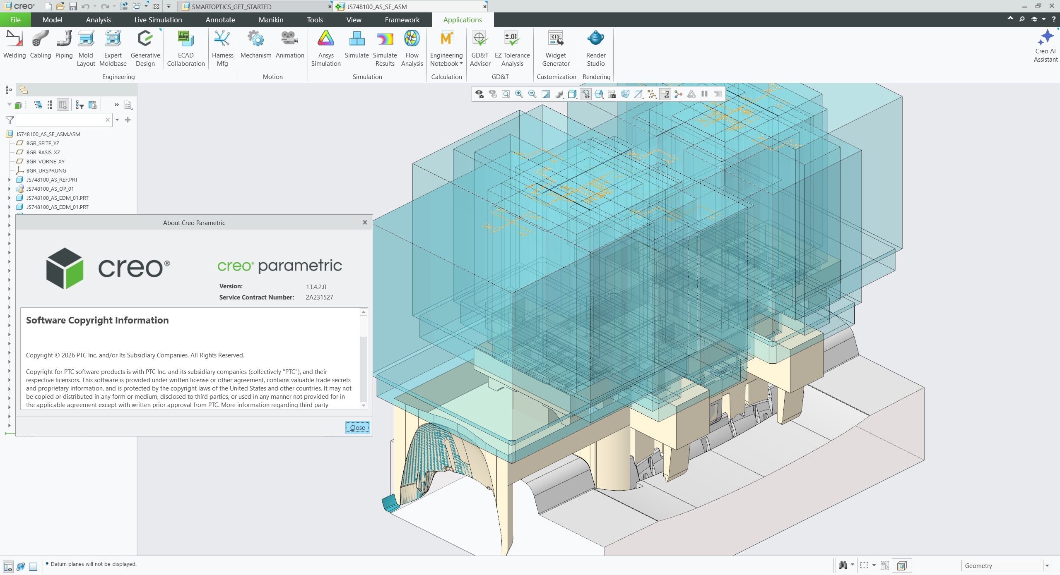1060x575 pixels.
Task: Open Ansys Simulation
Action: coord(325,48)
